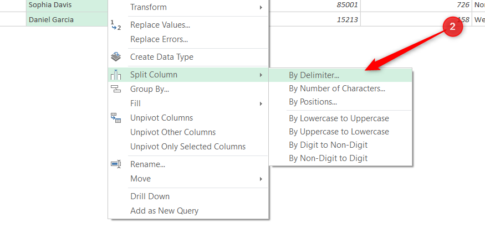This screenshot has width=485, height=249.
Task: Click the Sophia Davis cell
Action: 67,6
